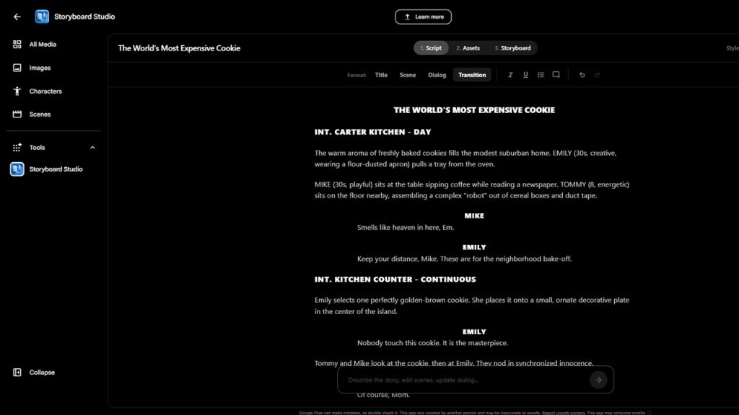Screen dimensions: 739x415
Task: Open the Scenes clapperboard icon
Action: tap(17, 115)
